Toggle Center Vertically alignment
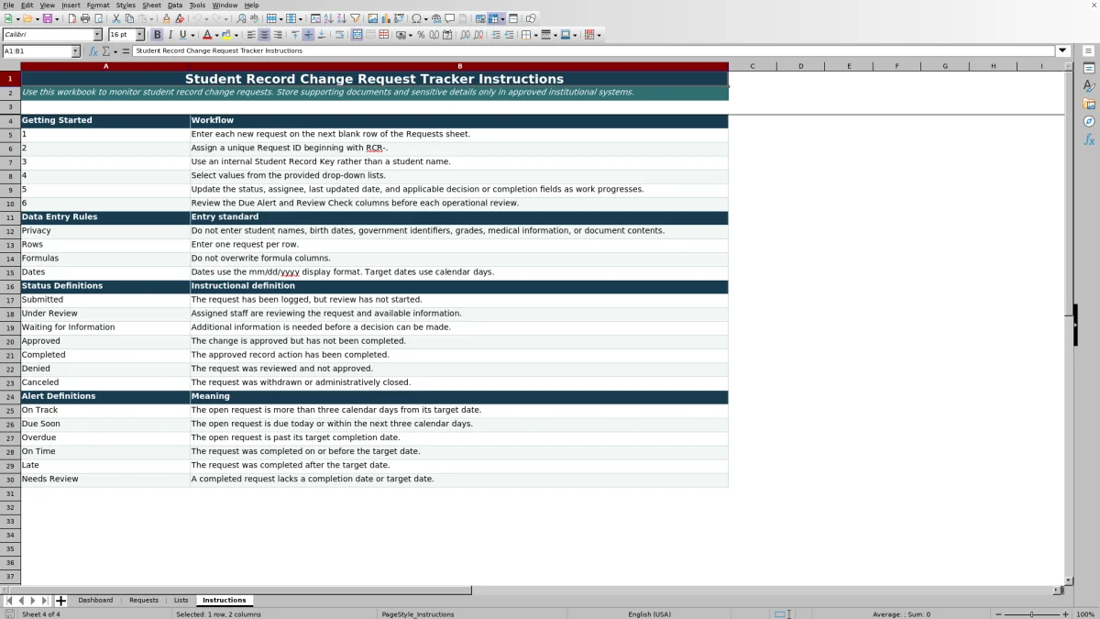 click(x=308, y=35)
